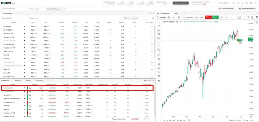This screenshot has height=122, width=259.
Task: Open watchlist panel settings gear
Action: coord(150,13)
